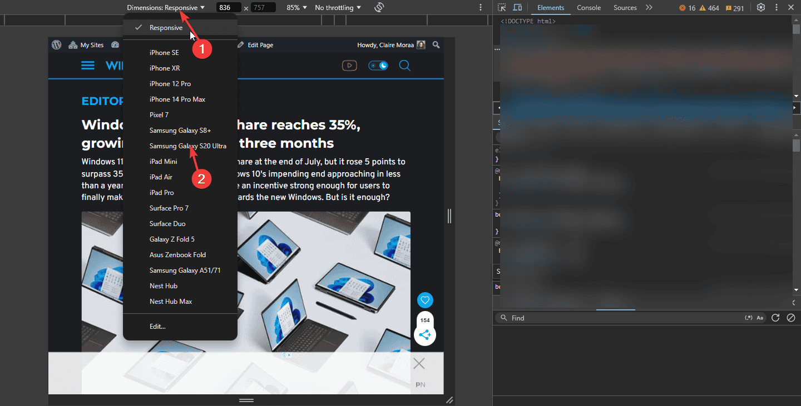Open Edit... custom devices entry

pos(180,327)
